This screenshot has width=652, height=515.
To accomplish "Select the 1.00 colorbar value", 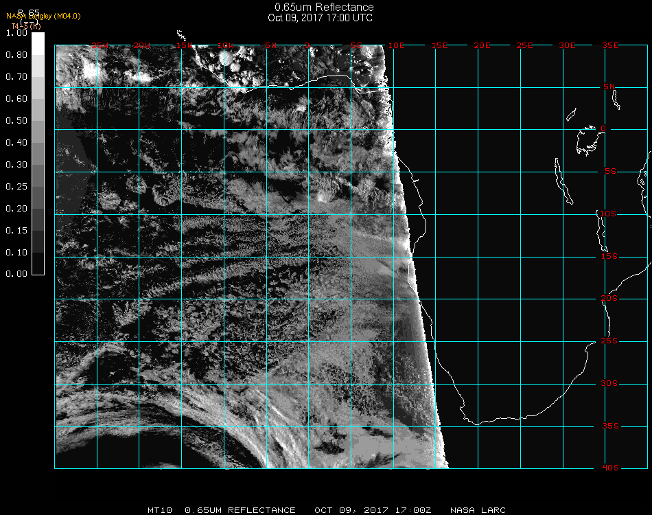I will 16,33.
